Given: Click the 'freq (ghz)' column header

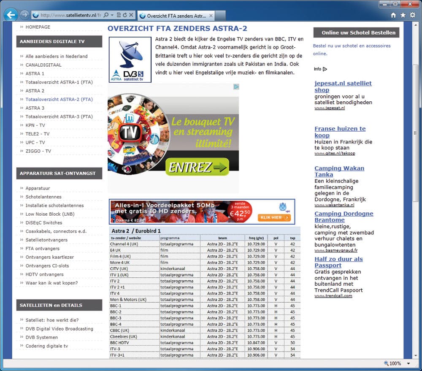Looking at the screenshot, I should tap(256, 238).
